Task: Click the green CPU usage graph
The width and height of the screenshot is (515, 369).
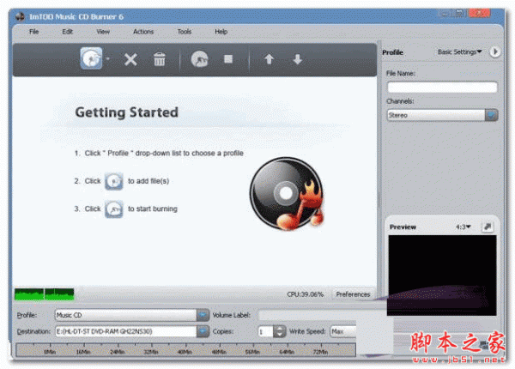Action: 45,294
